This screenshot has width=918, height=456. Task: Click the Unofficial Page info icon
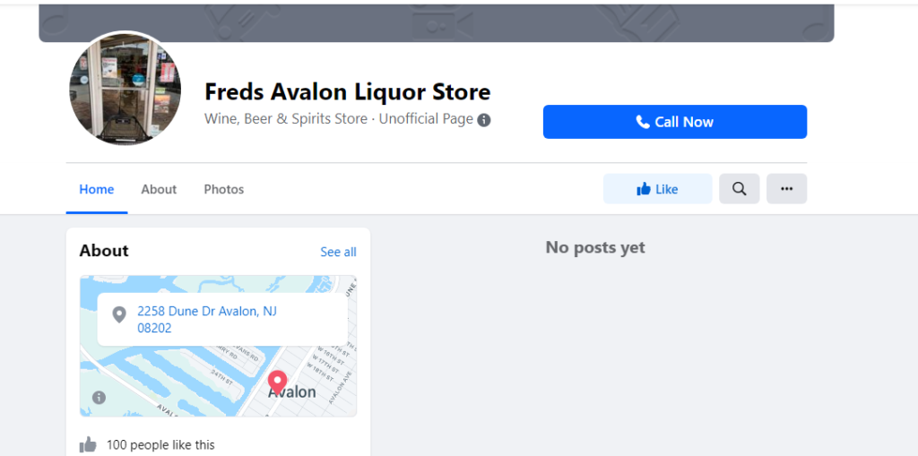point(484,120)
